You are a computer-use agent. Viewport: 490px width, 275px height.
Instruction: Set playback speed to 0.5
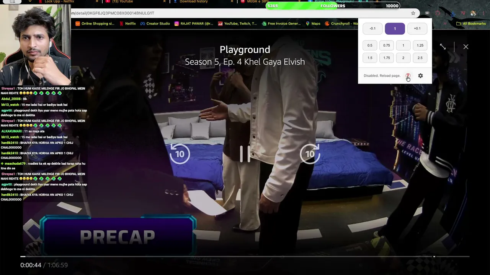tap(370, 45)
